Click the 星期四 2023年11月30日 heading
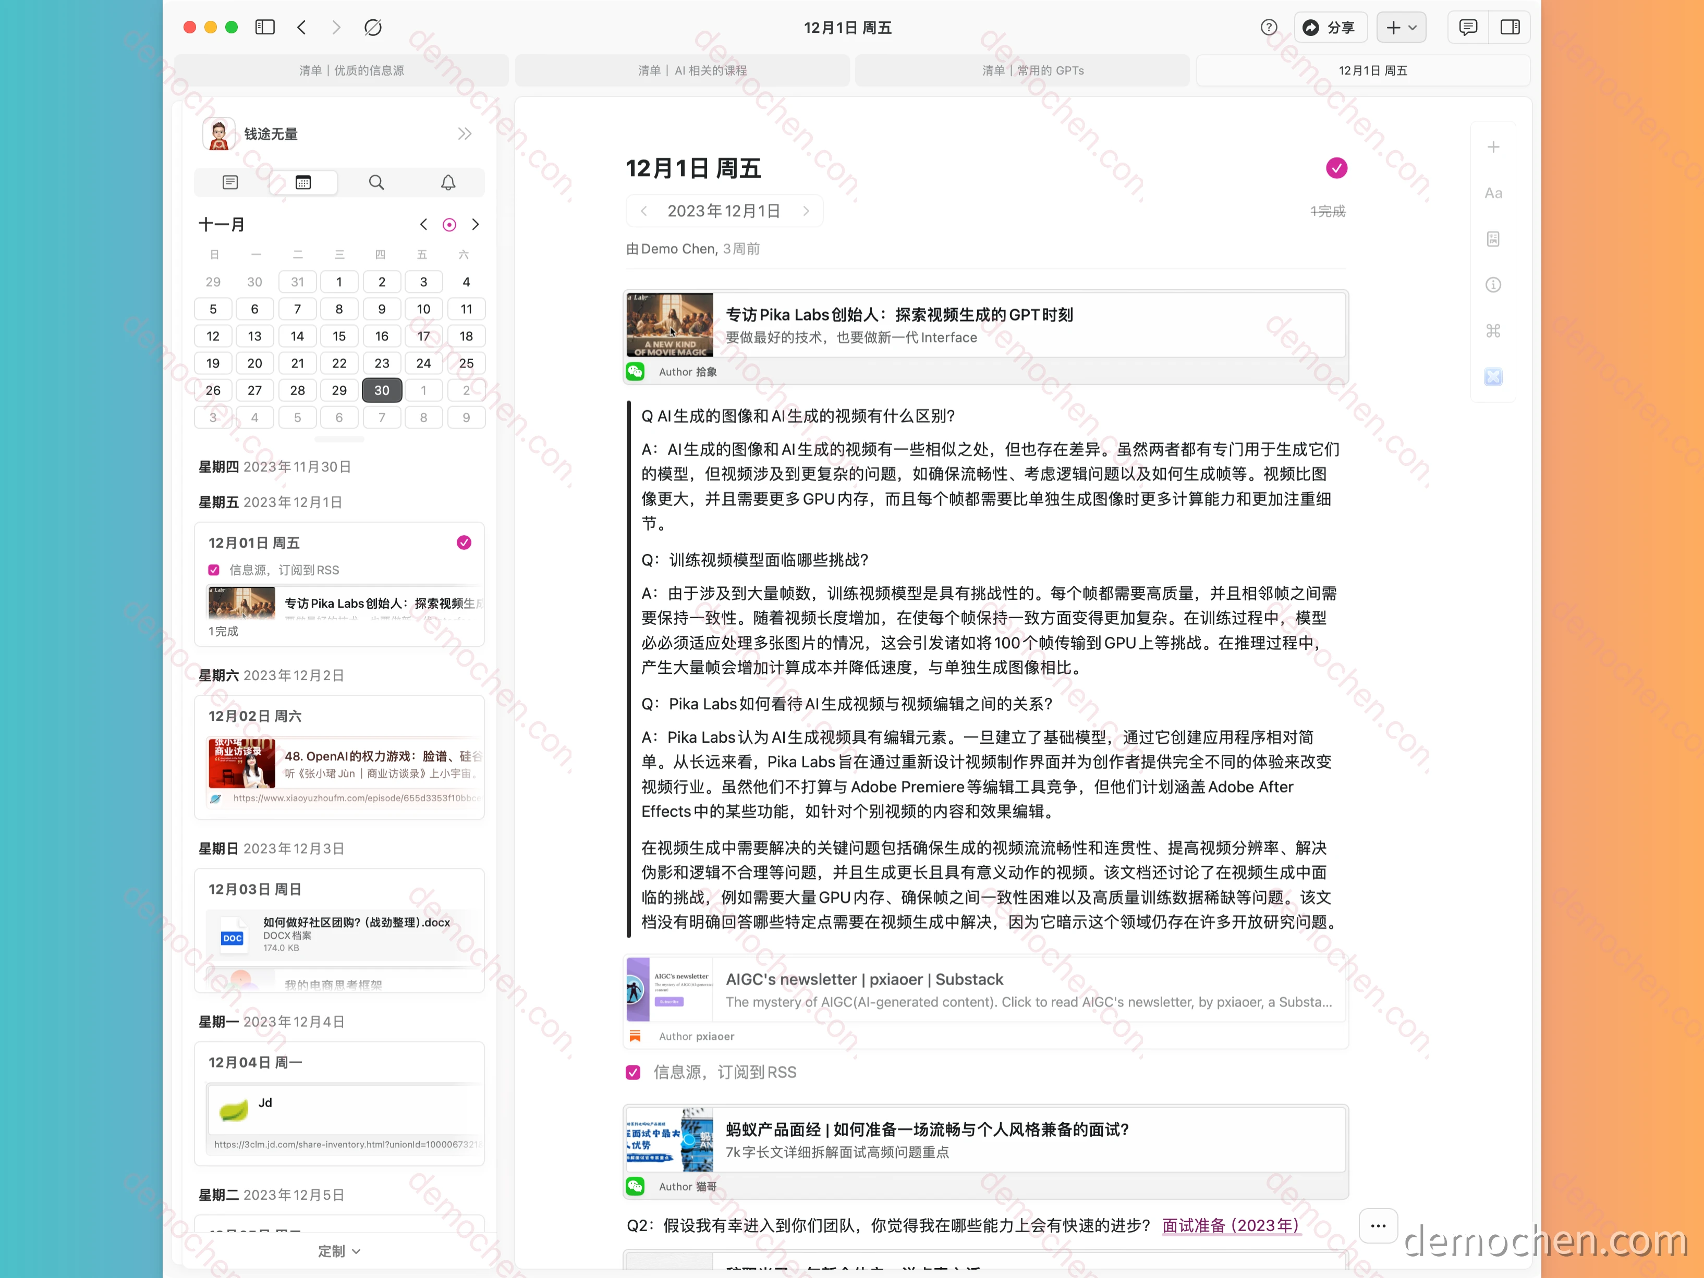This screenshot has width=1704, height=1278. pos(275,468)
